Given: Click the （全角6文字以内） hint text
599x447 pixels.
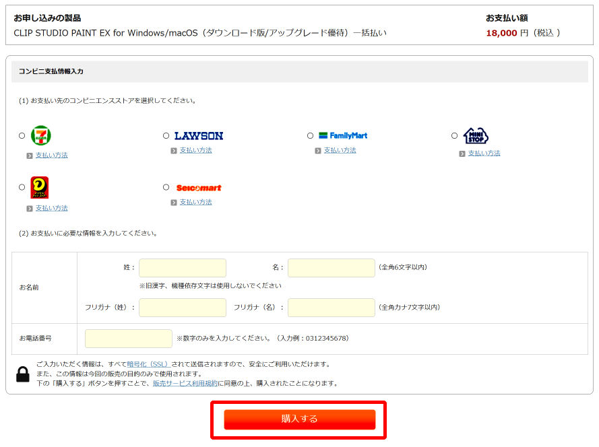Looking at the screenshot, I should pyautogui.click(x=403, y=267).
